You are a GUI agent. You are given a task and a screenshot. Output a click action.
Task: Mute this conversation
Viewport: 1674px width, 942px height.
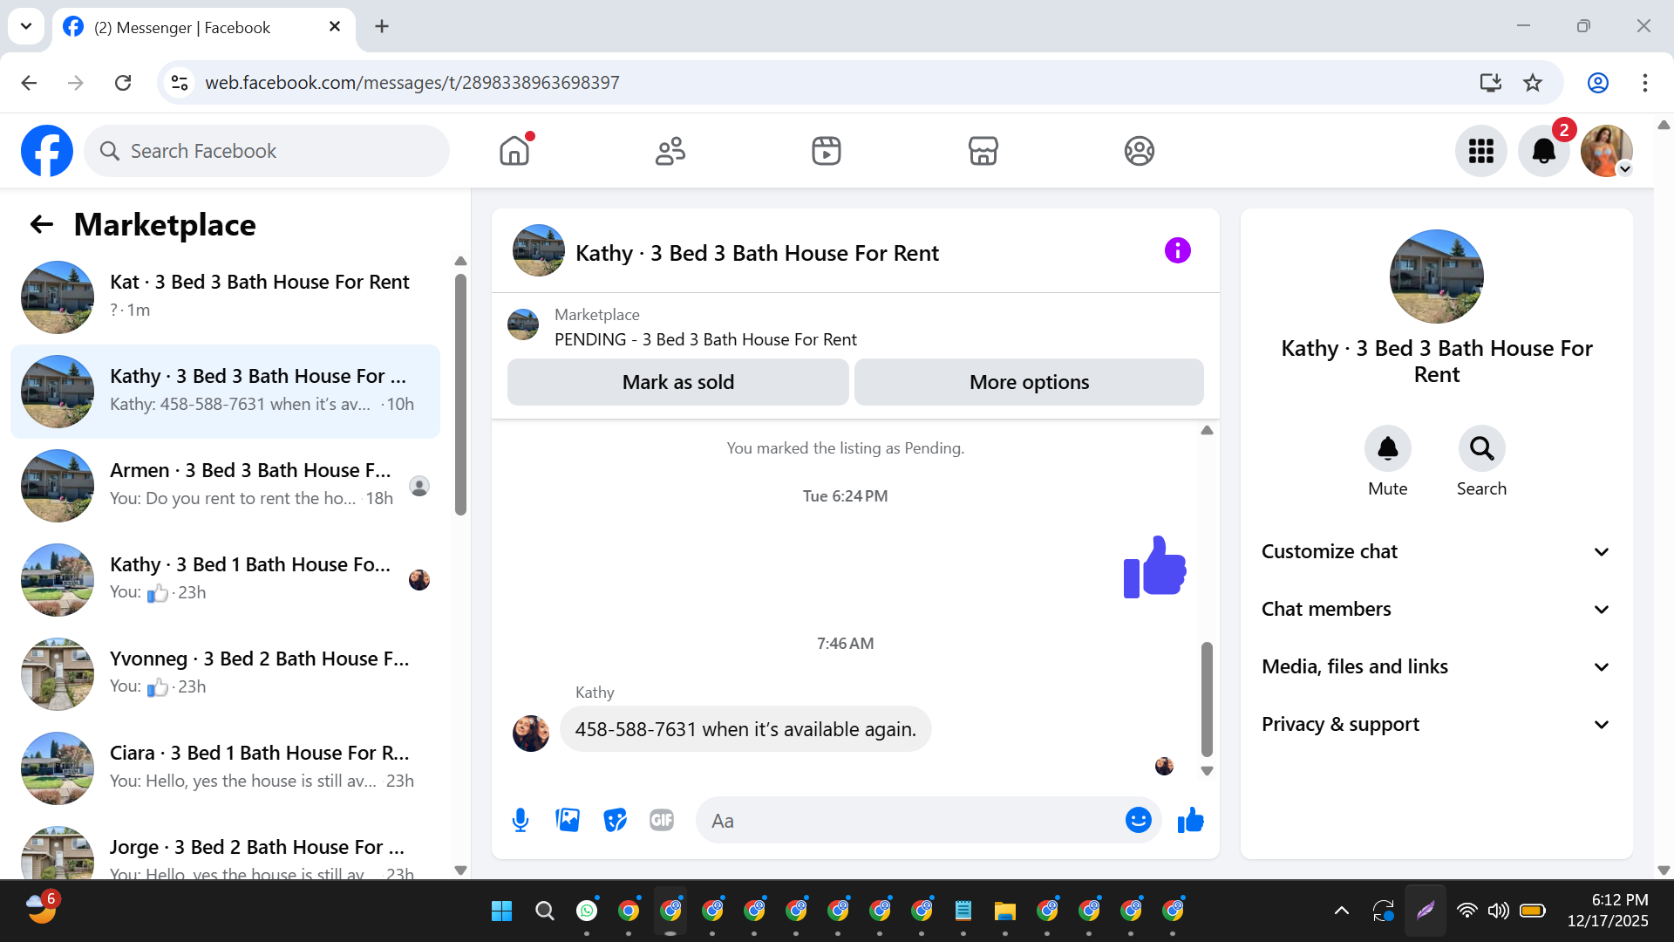pyautogui.click(x=1387, y=449)
